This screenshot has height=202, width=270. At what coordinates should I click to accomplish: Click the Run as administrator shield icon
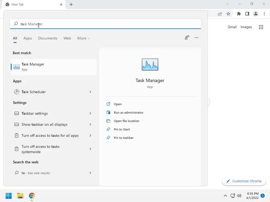[108, 113]
